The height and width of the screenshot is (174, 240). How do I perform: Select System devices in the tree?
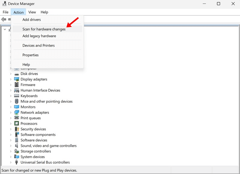point(33,157)
